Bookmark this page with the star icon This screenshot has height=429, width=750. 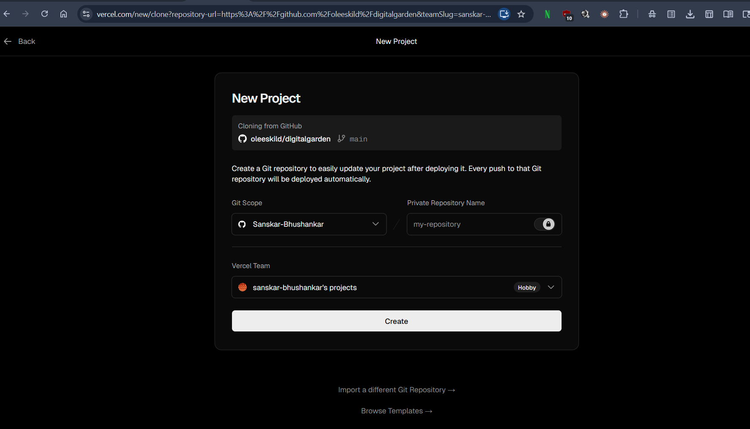(521, 14)
